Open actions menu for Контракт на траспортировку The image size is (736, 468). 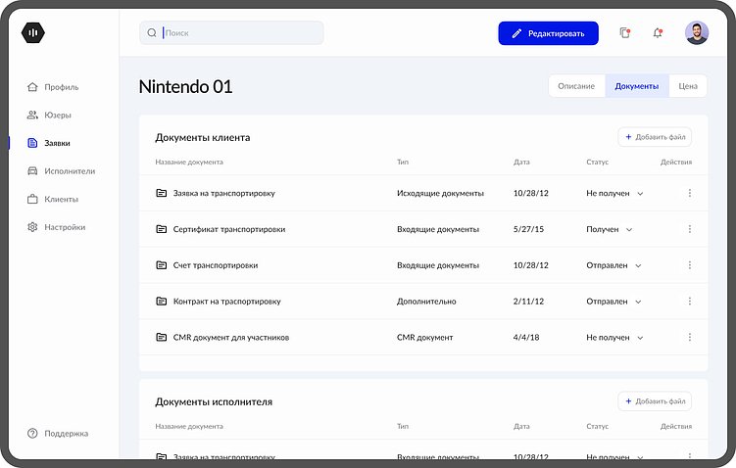point(690,302)
